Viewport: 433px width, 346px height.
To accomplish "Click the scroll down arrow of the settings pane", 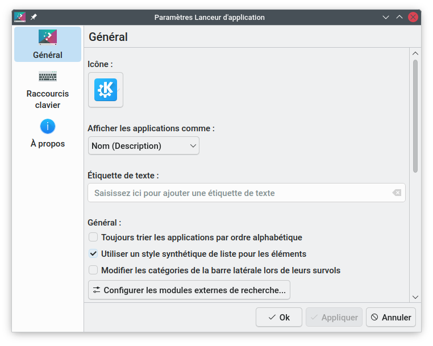I will point(415,297).
